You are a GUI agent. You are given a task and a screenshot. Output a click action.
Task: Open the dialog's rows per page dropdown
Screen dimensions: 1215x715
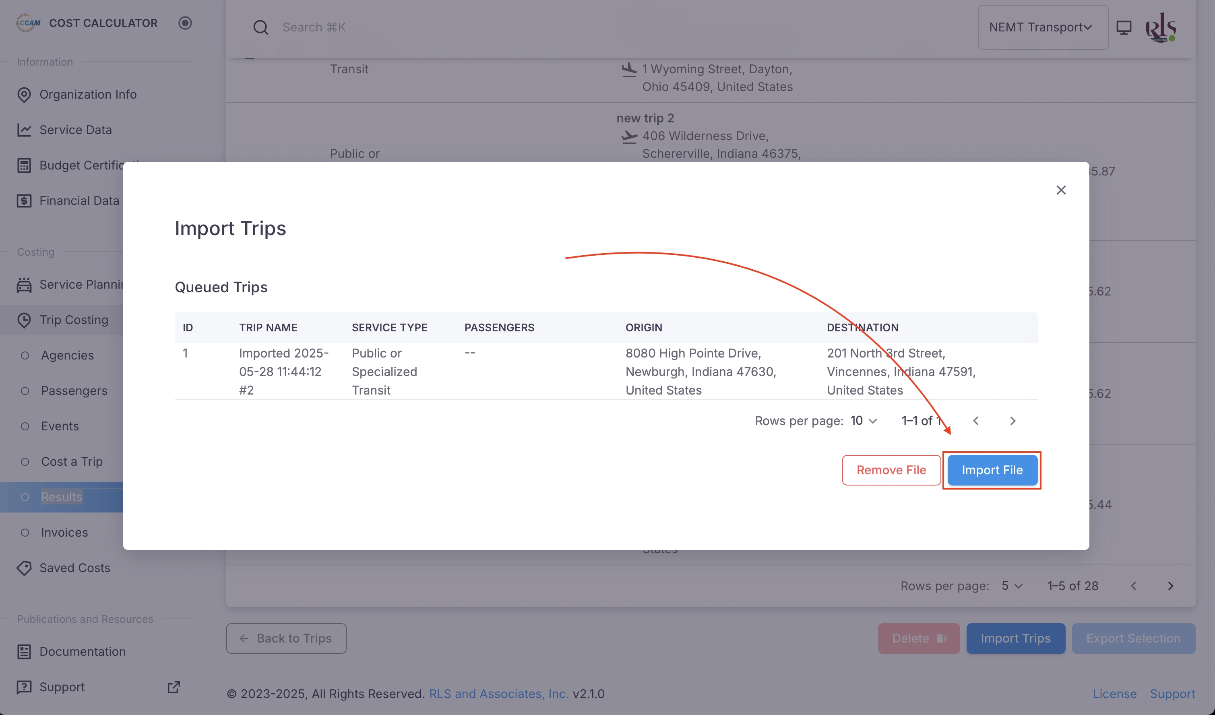tap(864, 421)
